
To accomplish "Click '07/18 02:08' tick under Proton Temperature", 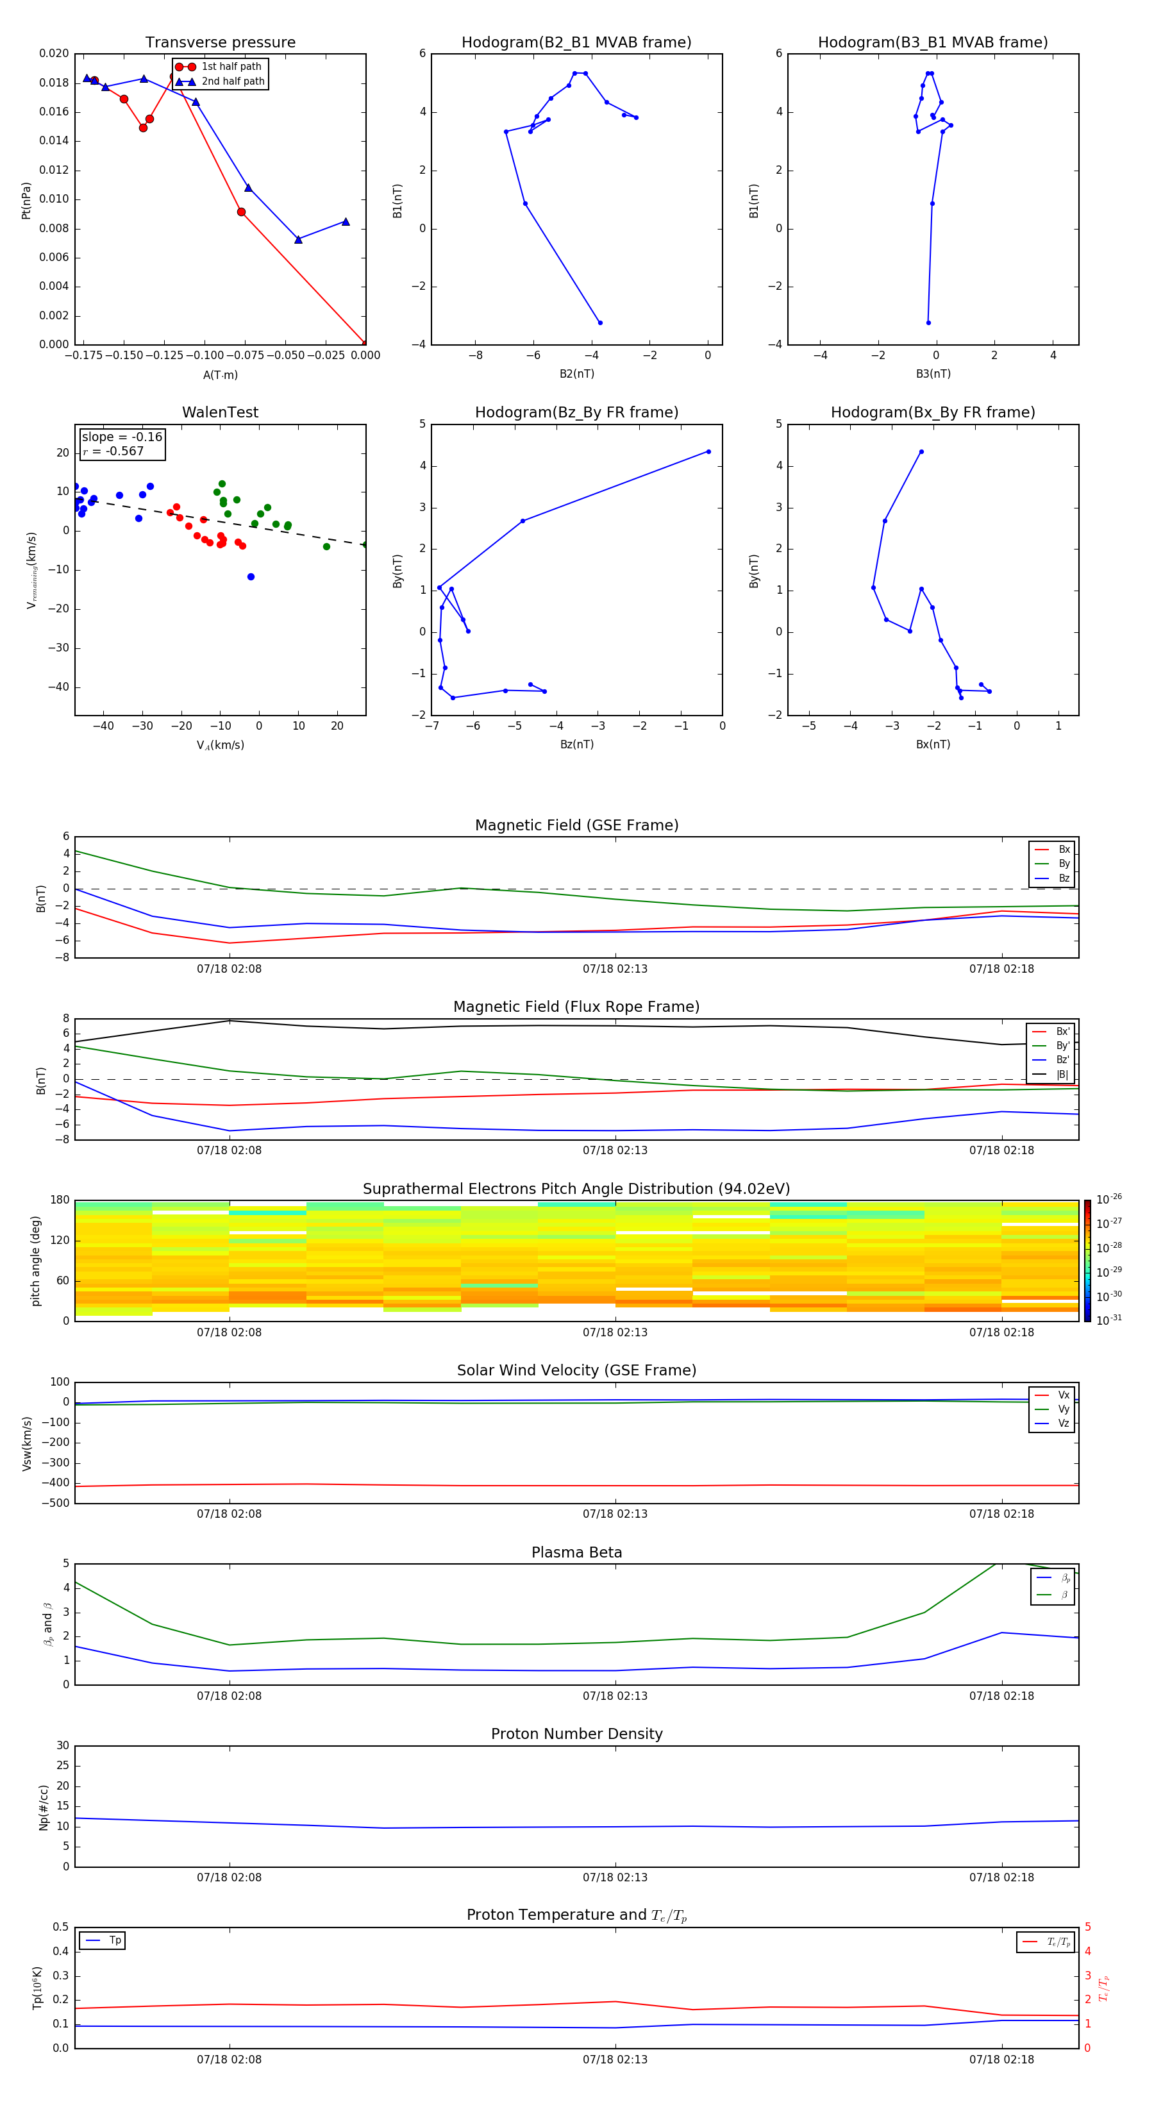I will (x=229, y=2060).
